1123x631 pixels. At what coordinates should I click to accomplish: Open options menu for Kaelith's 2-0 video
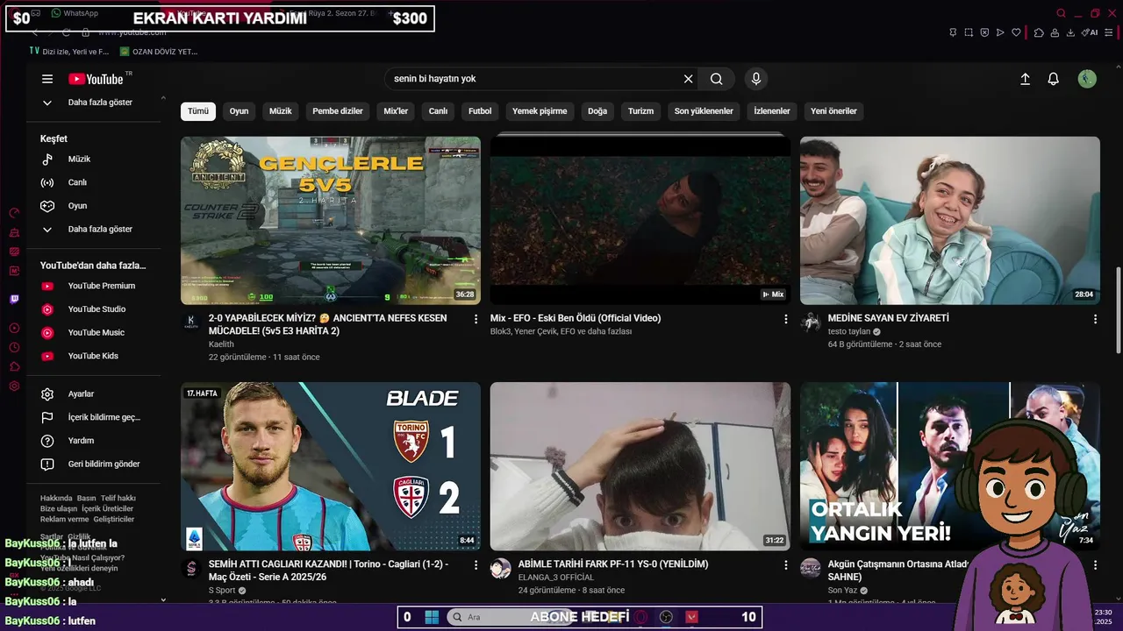coord(476,319)
